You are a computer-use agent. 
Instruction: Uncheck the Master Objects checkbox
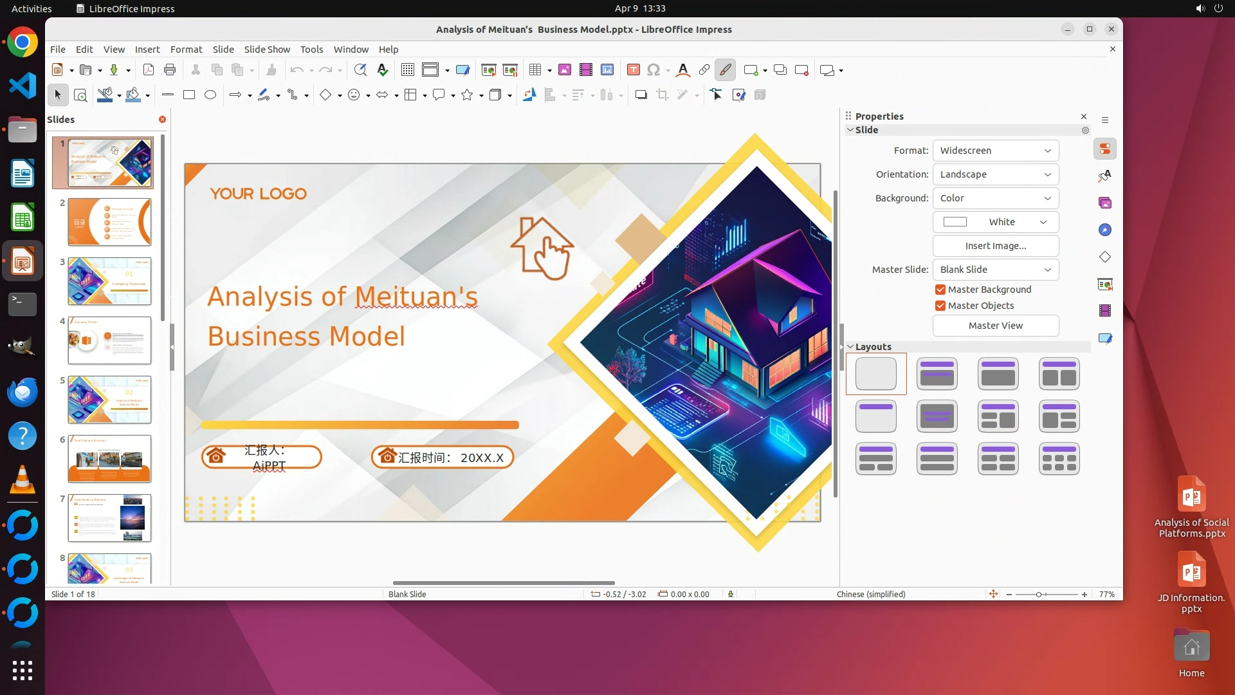(x=940, y=306)
